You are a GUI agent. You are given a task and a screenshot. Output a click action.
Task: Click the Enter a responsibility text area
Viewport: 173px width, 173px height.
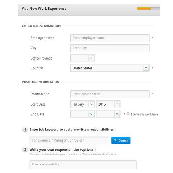[83, 165]
